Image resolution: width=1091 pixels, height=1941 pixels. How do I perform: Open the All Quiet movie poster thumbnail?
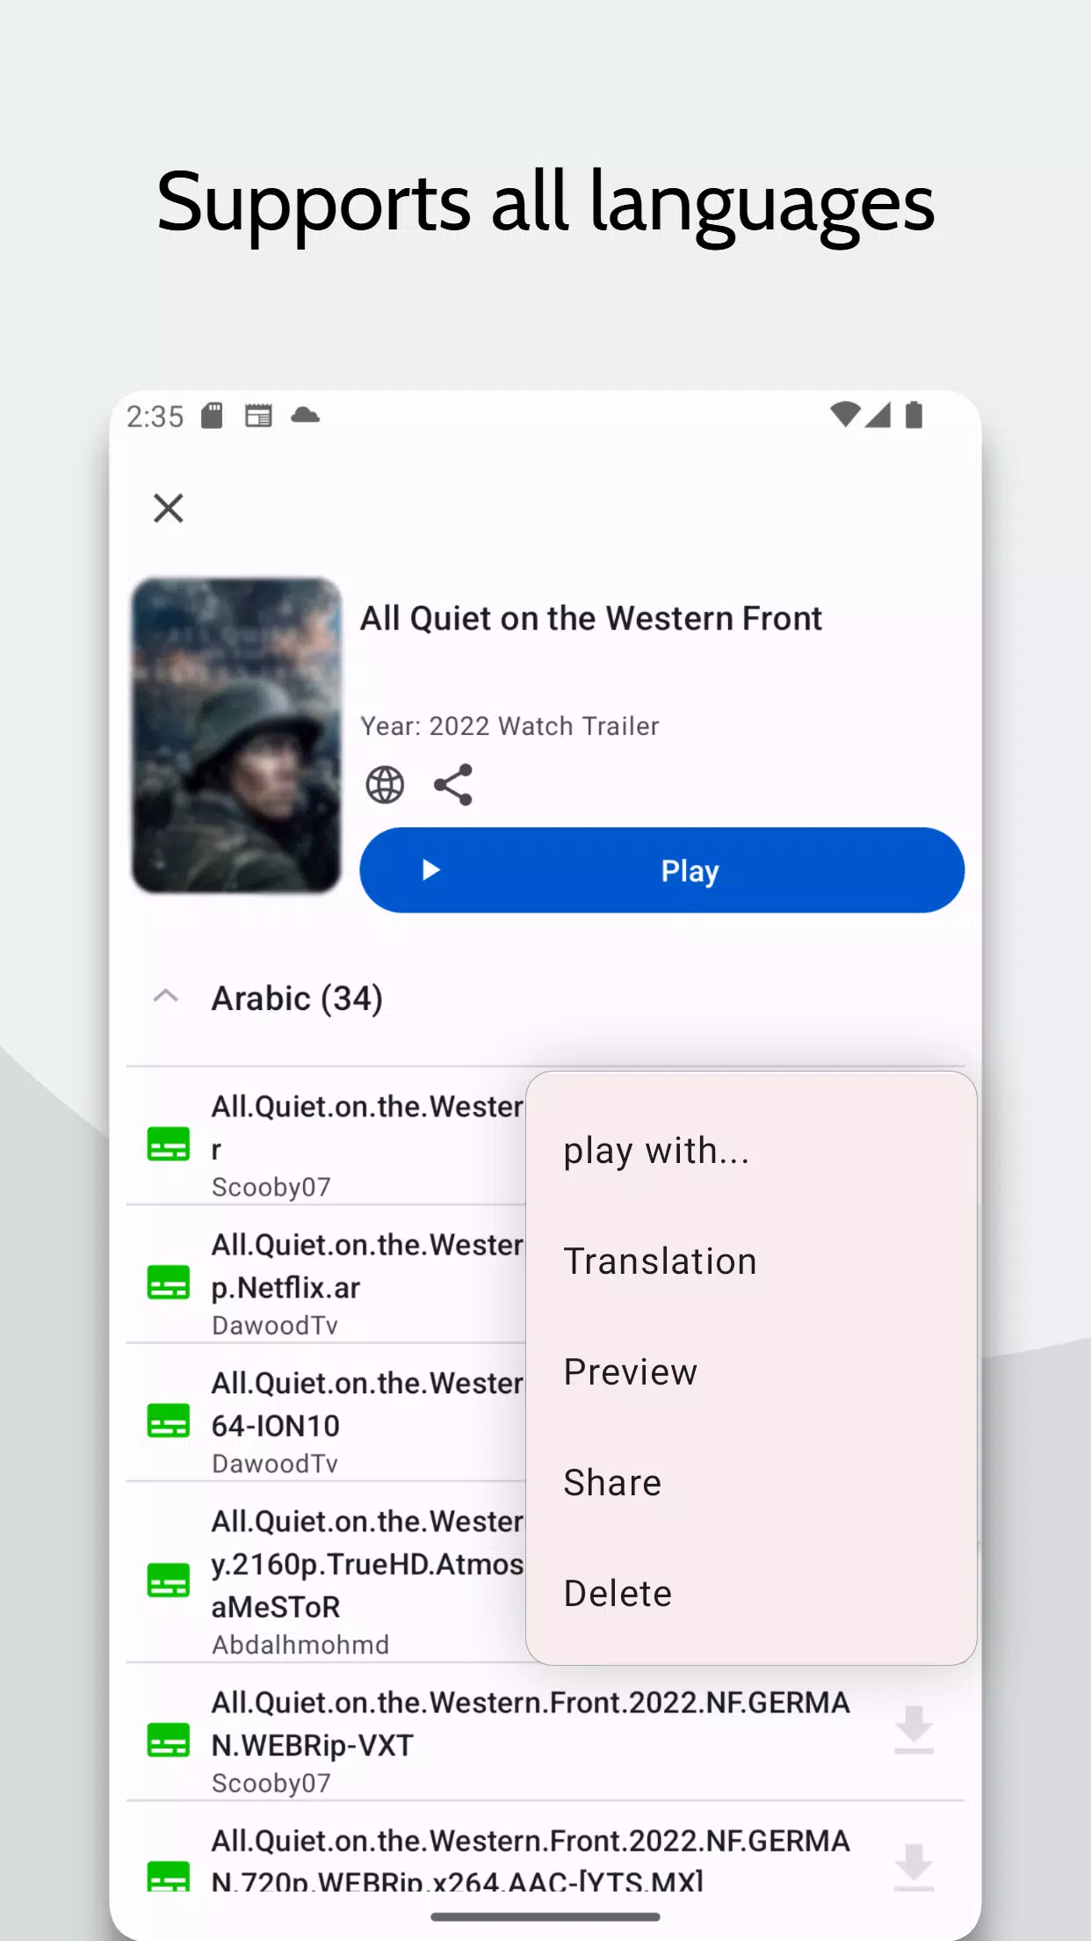236,736
